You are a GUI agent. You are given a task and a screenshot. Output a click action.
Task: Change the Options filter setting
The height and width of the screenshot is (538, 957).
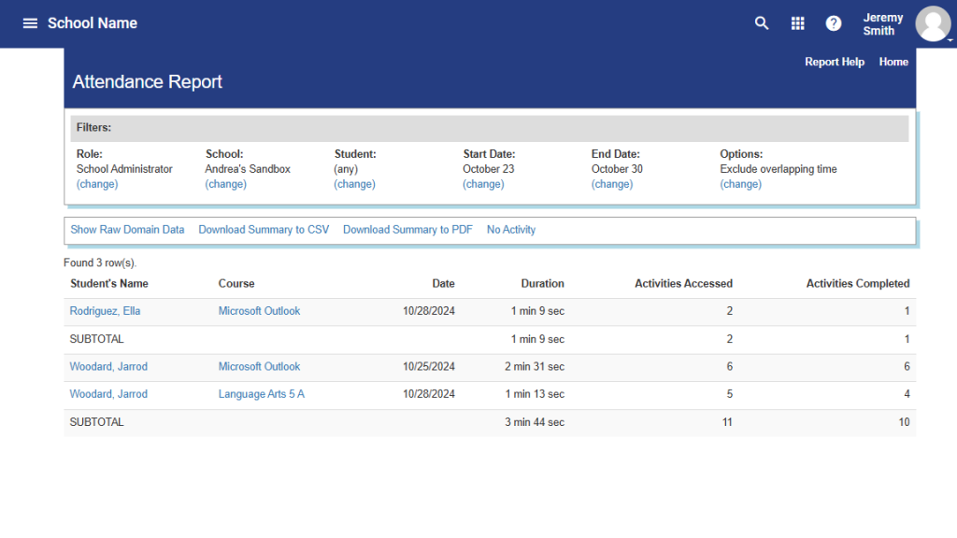coord(740,184)
